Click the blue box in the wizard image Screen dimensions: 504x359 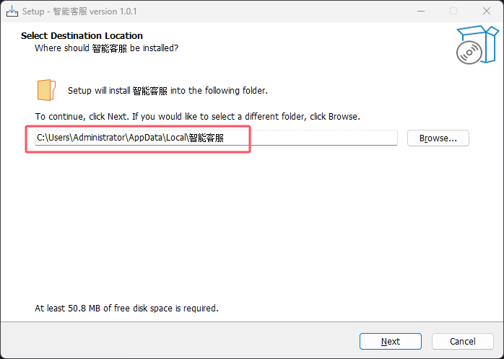(474, 36)
